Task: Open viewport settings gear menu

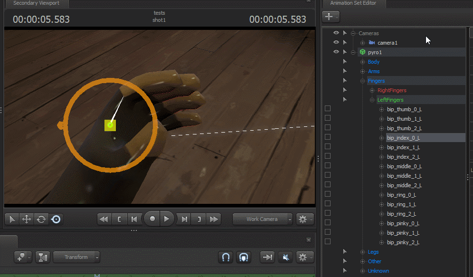Action: click(x=305, y=219)
